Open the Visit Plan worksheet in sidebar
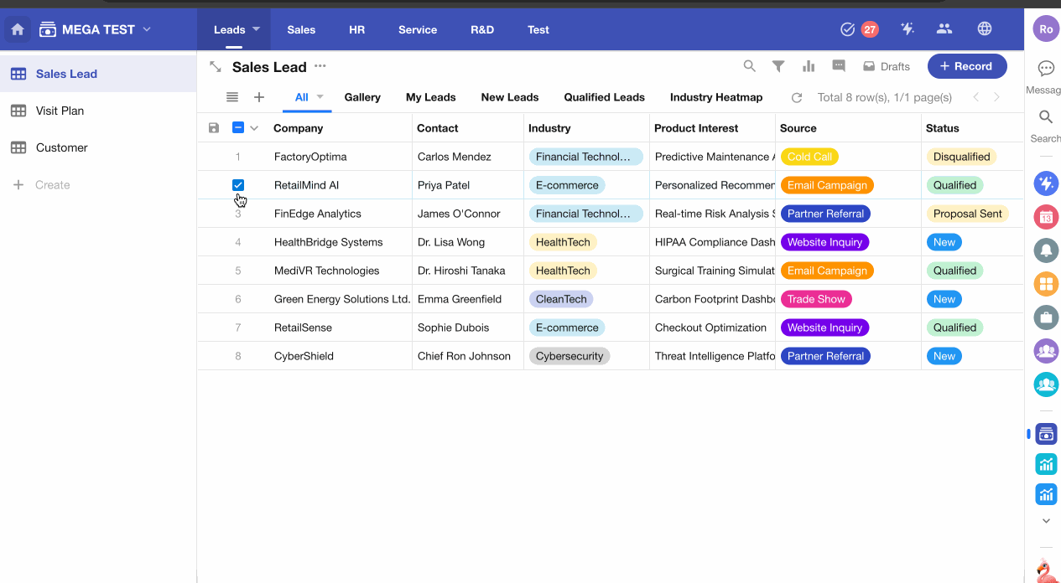1061x583 pixels. 60,111
